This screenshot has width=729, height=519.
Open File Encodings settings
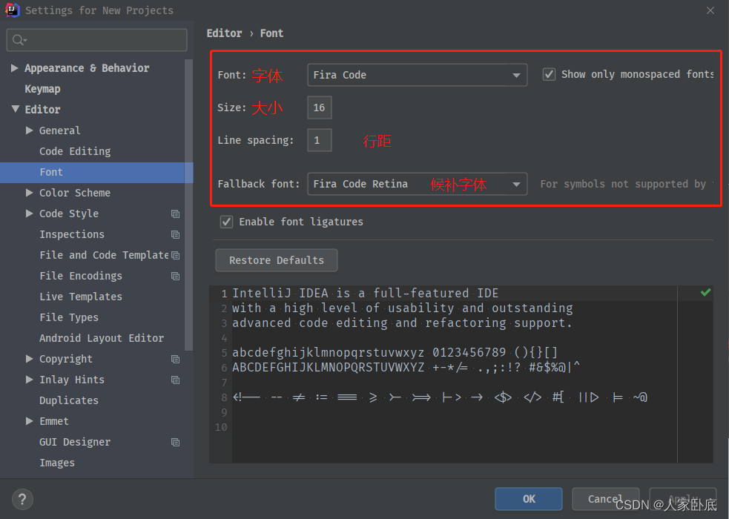[80, 276]
